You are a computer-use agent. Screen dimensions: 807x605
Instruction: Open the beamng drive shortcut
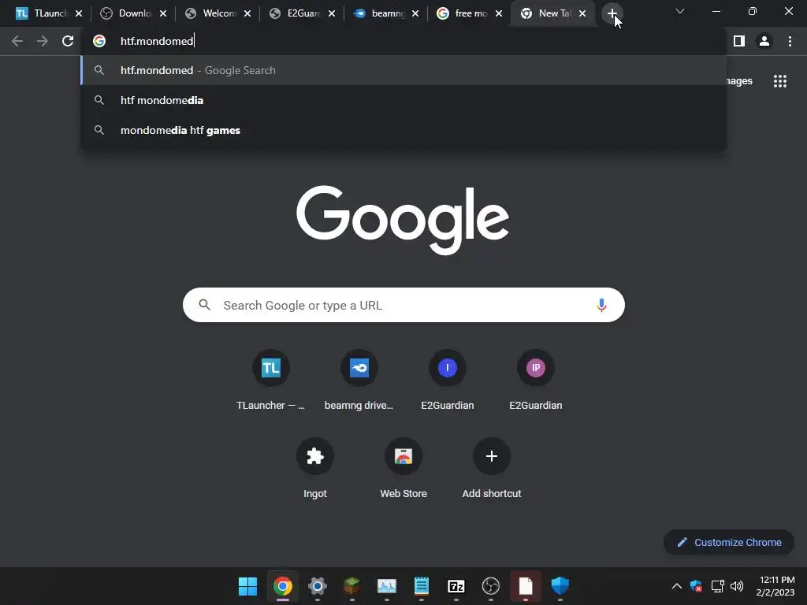tap(359, 380)
